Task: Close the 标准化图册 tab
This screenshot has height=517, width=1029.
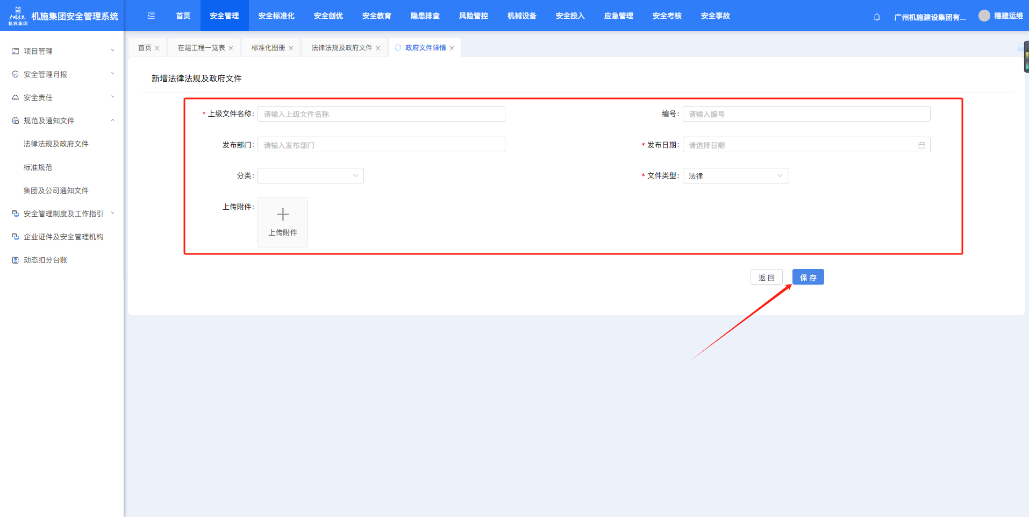Action: pos(291,48)
